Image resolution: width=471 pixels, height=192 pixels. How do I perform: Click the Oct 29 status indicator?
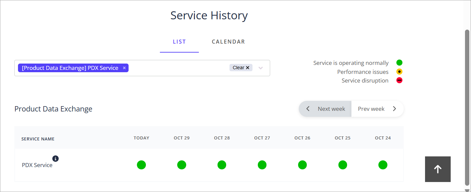pos(182,165)
